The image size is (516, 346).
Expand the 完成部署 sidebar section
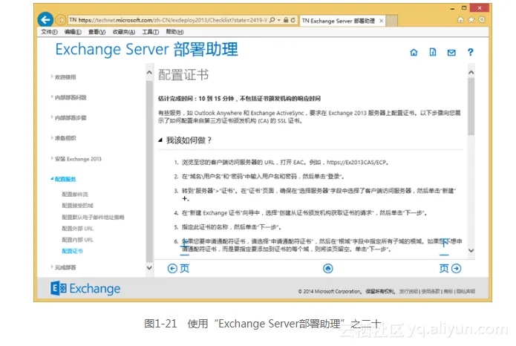(67, 267)
